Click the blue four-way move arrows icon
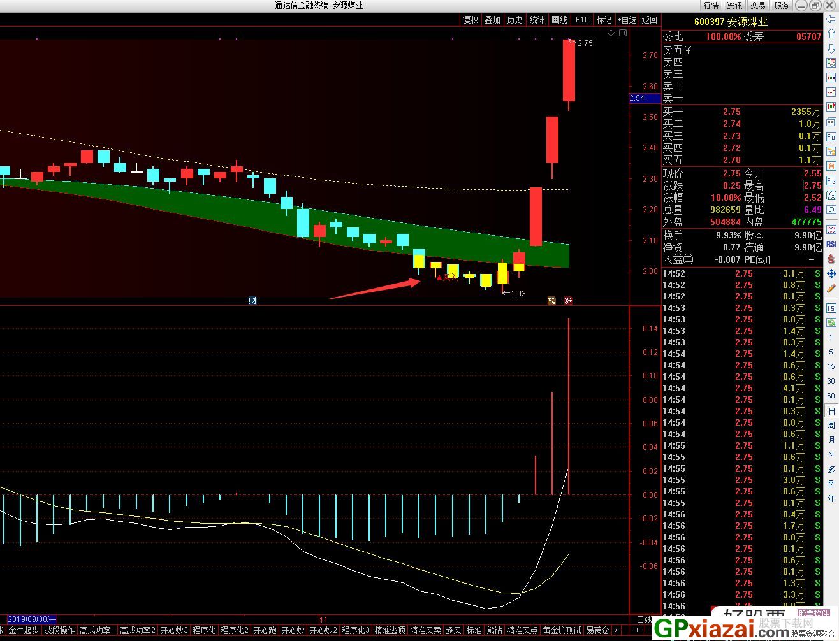 (x=831, y=273)
